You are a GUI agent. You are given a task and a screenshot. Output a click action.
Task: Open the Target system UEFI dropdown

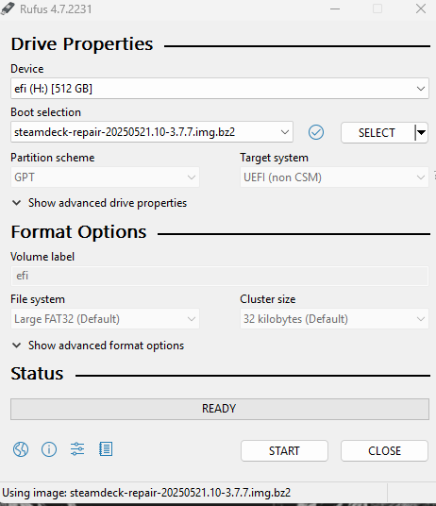(334, 177)
